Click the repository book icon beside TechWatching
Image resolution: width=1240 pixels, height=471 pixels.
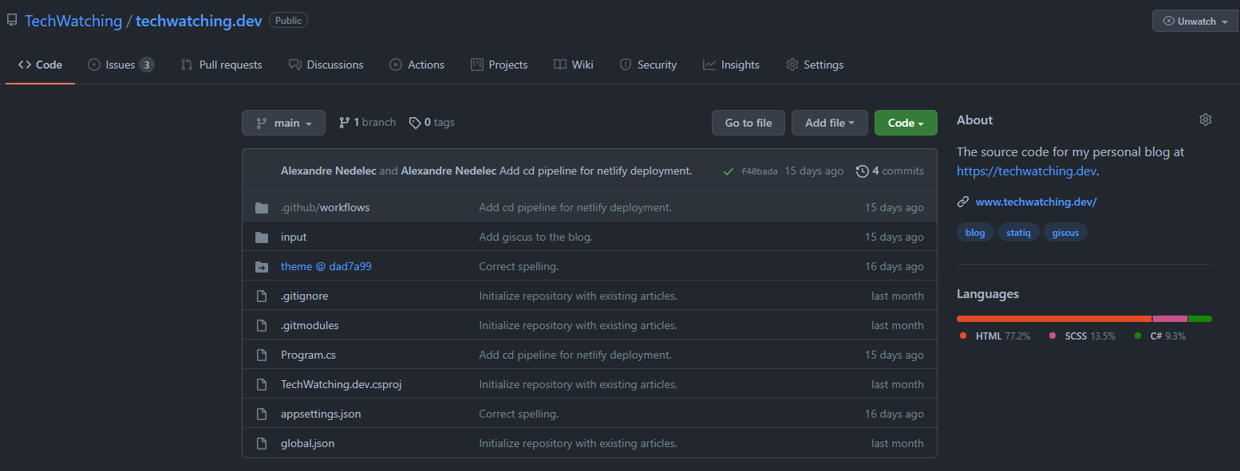(12, 19)
